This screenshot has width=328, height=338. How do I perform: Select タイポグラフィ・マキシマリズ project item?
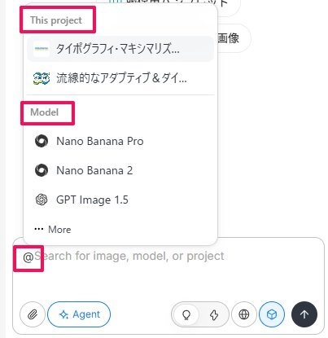[x=120, y=49]
